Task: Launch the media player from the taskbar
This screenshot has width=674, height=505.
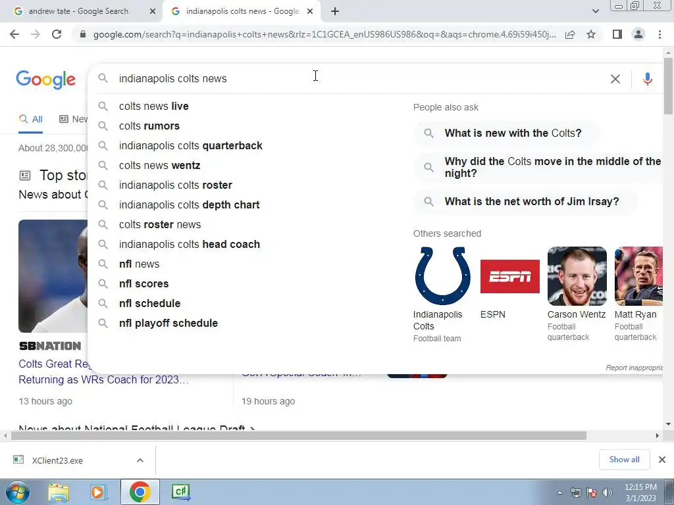Action: [x=97, y=492]
